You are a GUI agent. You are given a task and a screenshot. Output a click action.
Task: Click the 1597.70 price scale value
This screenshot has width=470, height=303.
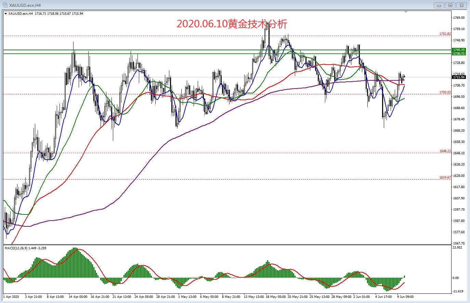459,210
